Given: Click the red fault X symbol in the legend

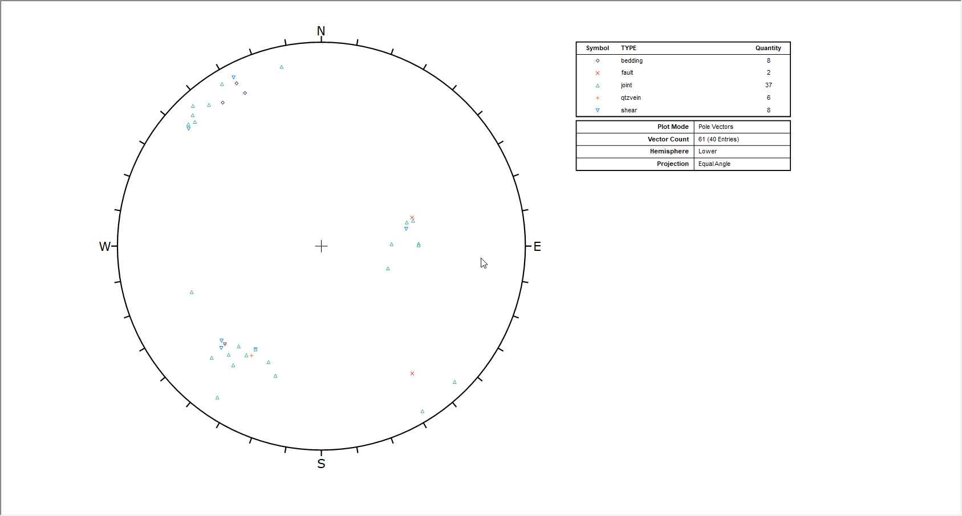Looking at the screenshot, I should pyautogui.click(x=597, y=73).
